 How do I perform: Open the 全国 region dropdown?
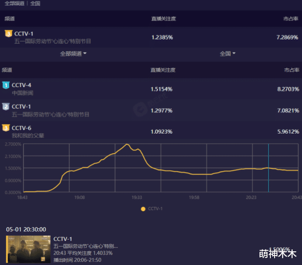pos(227,53)
